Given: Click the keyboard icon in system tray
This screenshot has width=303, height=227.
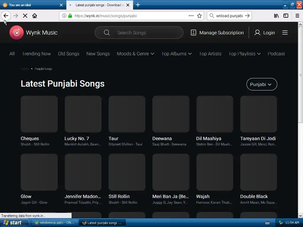Looking at the screenshot, I should (x=267, y=223).
